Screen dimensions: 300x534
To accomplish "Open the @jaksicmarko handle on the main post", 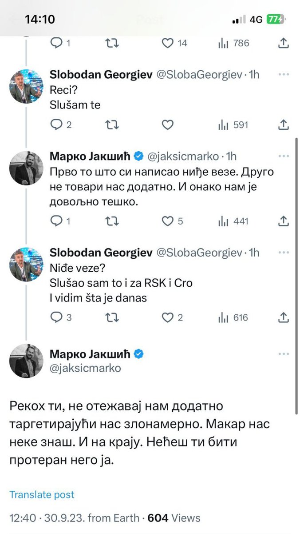I will tap(85, 368).
